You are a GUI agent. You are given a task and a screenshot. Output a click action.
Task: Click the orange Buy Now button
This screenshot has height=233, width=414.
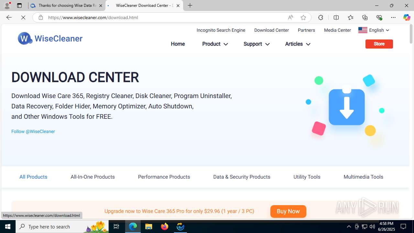pos(288,211)
